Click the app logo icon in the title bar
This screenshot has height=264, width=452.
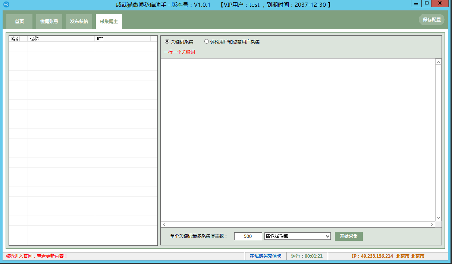tap(6, 5)
